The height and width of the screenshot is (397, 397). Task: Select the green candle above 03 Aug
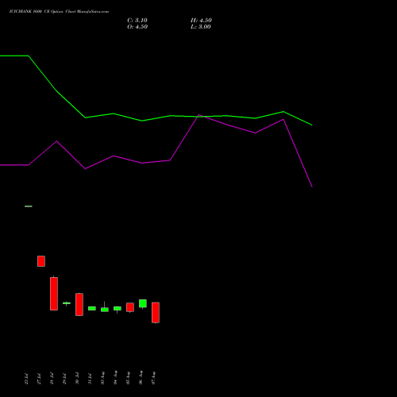105,310
